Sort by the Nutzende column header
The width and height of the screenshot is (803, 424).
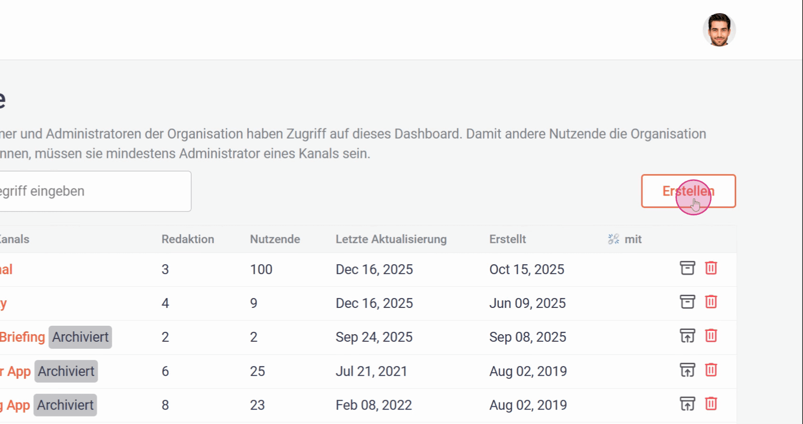click(275, 239)
